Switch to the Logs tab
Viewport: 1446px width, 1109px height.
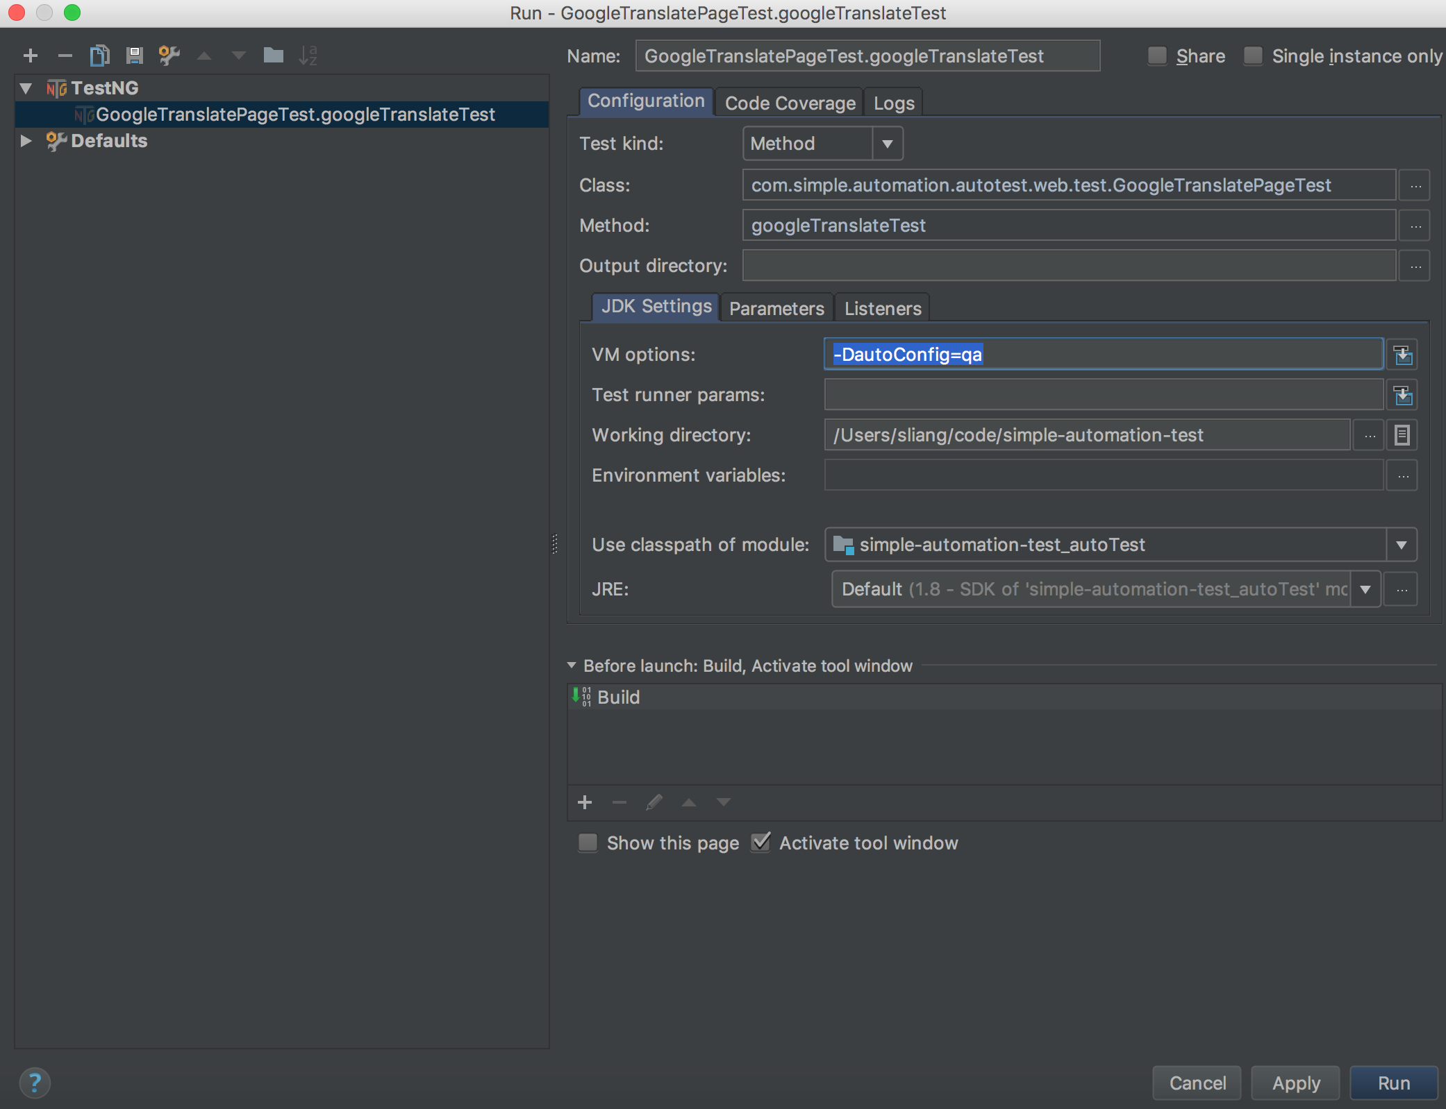tap(892, 103)
